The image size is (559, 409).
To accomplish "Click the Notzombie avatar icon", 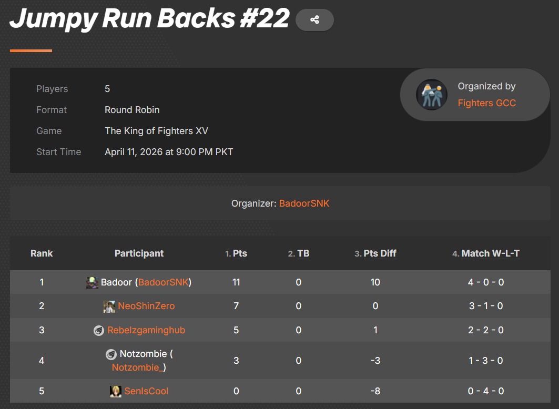I will click(x=111, y=354).
